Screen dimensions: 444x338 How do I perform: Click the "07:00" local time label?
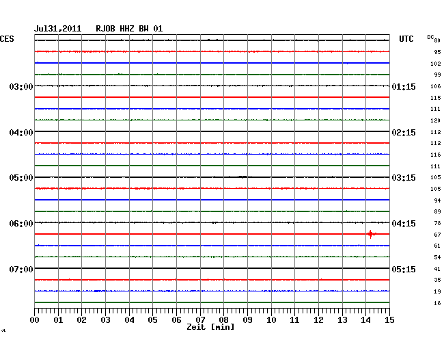(x=21, y=269)
